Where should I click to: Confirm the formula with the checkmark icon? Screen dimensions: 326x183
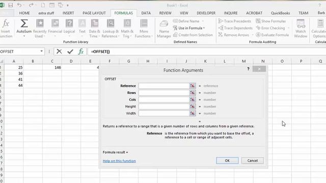tap(70, 51)
